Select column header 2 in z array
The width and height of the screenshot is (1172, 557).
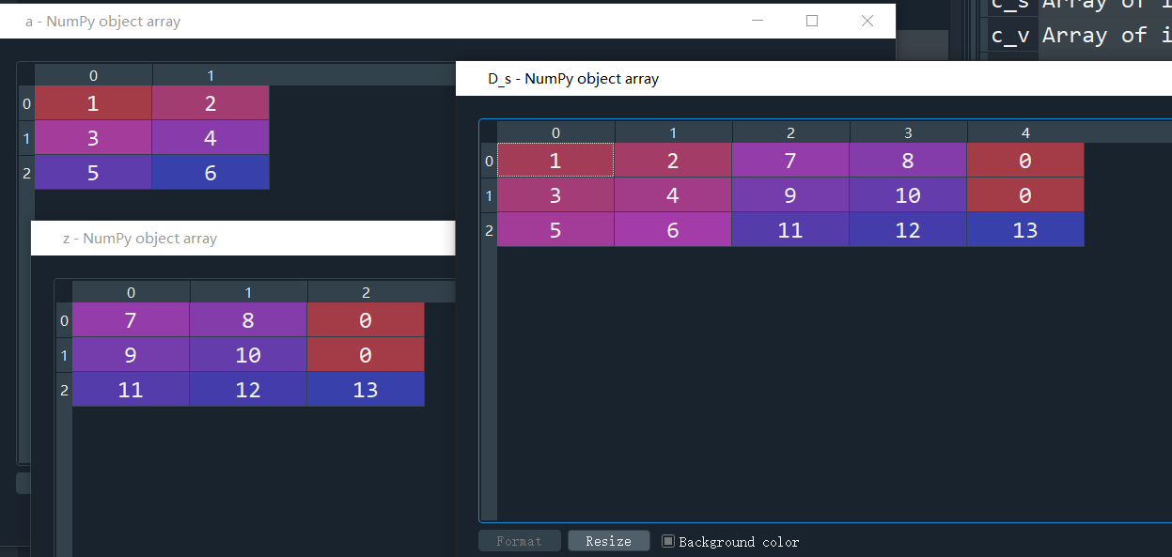click(366, 292)
